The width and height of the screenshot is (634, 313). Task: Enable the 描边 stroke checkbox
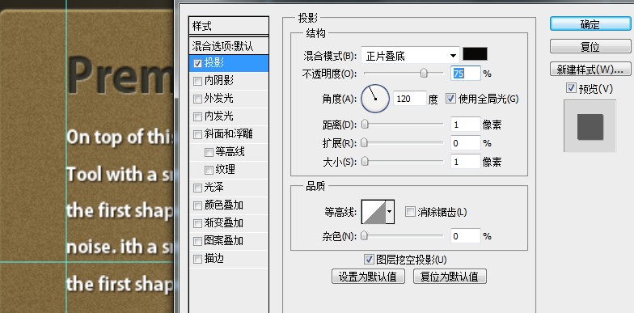[x=197, y=259]
